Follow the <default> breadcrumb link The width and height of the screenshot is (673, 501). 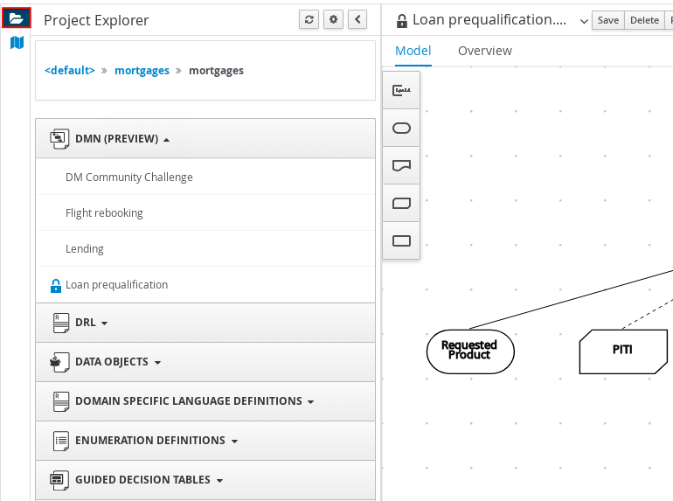pos(70,71)
